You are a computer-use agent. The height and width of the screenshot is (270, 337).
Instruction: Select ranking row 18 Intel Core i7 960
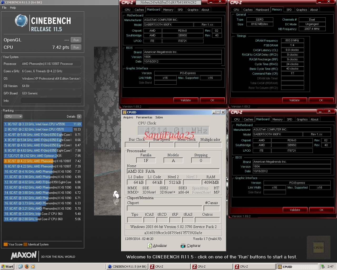[43, 214]
